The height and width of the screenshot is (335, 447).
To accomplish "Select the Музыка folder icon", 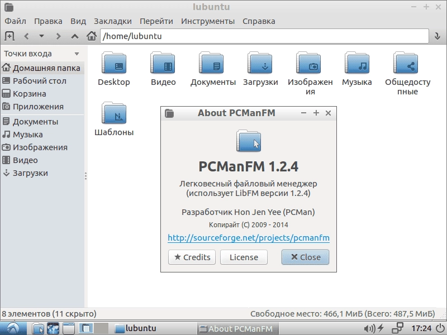I will pos(357,63).
